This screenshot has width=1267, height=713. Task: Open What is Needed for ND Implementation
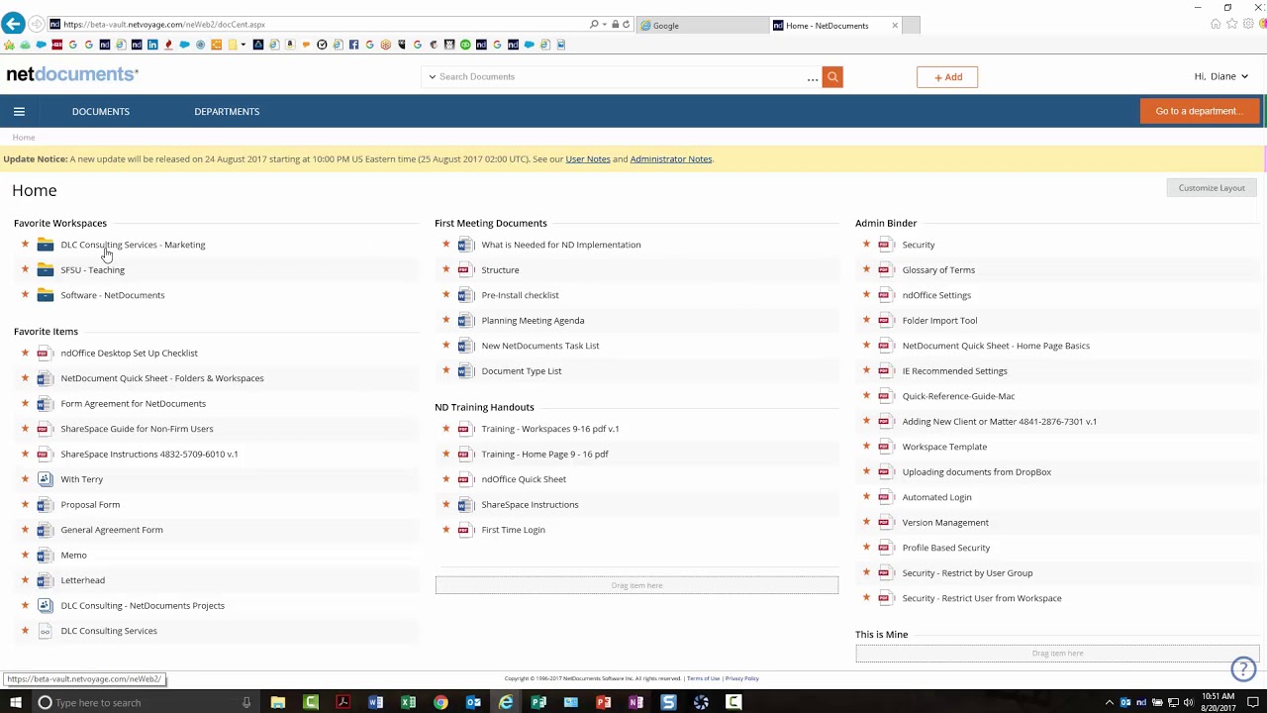click(561, 245)
